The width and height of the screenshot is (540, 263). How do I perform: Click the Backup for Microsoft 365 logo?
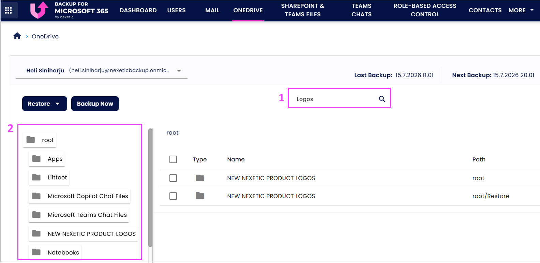(x=69, y=10)
